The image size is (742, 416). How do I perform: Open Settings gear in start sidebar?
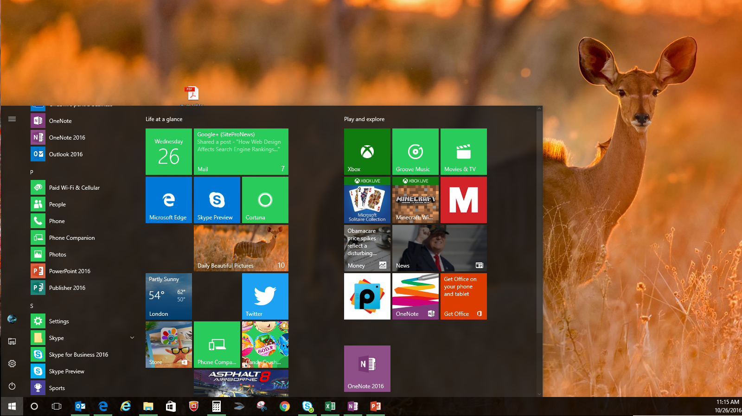click(12, 364)
